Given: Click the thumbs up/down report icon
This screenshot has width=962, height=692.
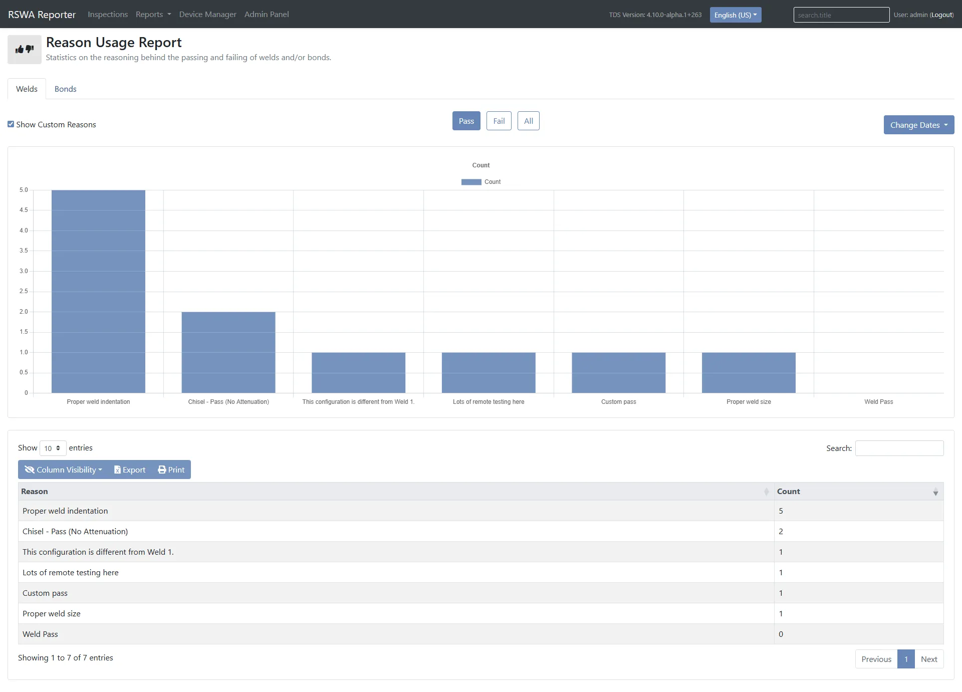Looking at the screenshot, I should (x=24, y=49).
